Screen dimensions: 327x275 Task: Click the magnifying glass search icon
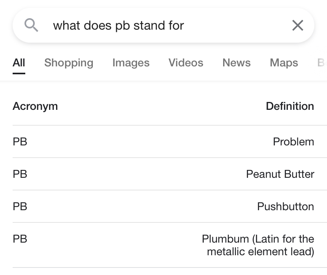click(32, 25)
